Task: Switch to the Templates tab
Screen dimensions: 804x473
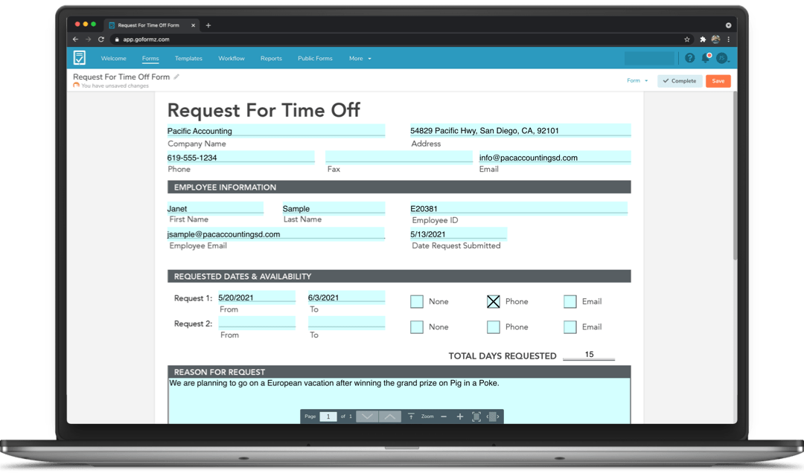Action: (188, 58)
